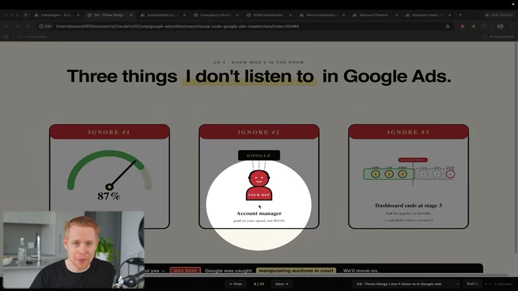The image size is (518, 291).
Task: Click the 87% gauge graphic
Action: [x=110, y=175]
